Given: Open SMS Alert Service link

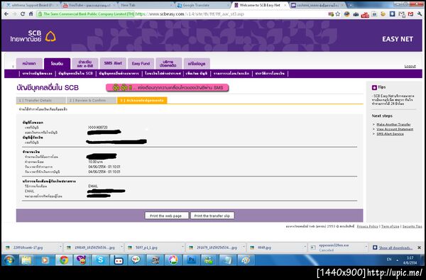Looking at the screenshot, I should (390, 134).
